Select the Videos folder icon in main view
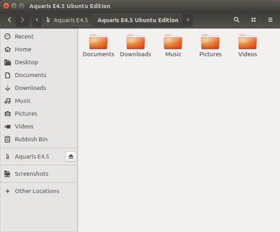The height and width of the screenshot is (232, 280). (x=247, y=42)
